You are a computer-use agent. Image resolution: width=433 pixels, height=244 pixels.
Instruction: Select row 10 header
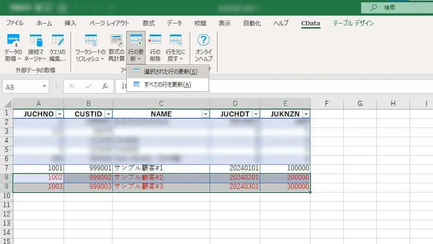[6, 196]
